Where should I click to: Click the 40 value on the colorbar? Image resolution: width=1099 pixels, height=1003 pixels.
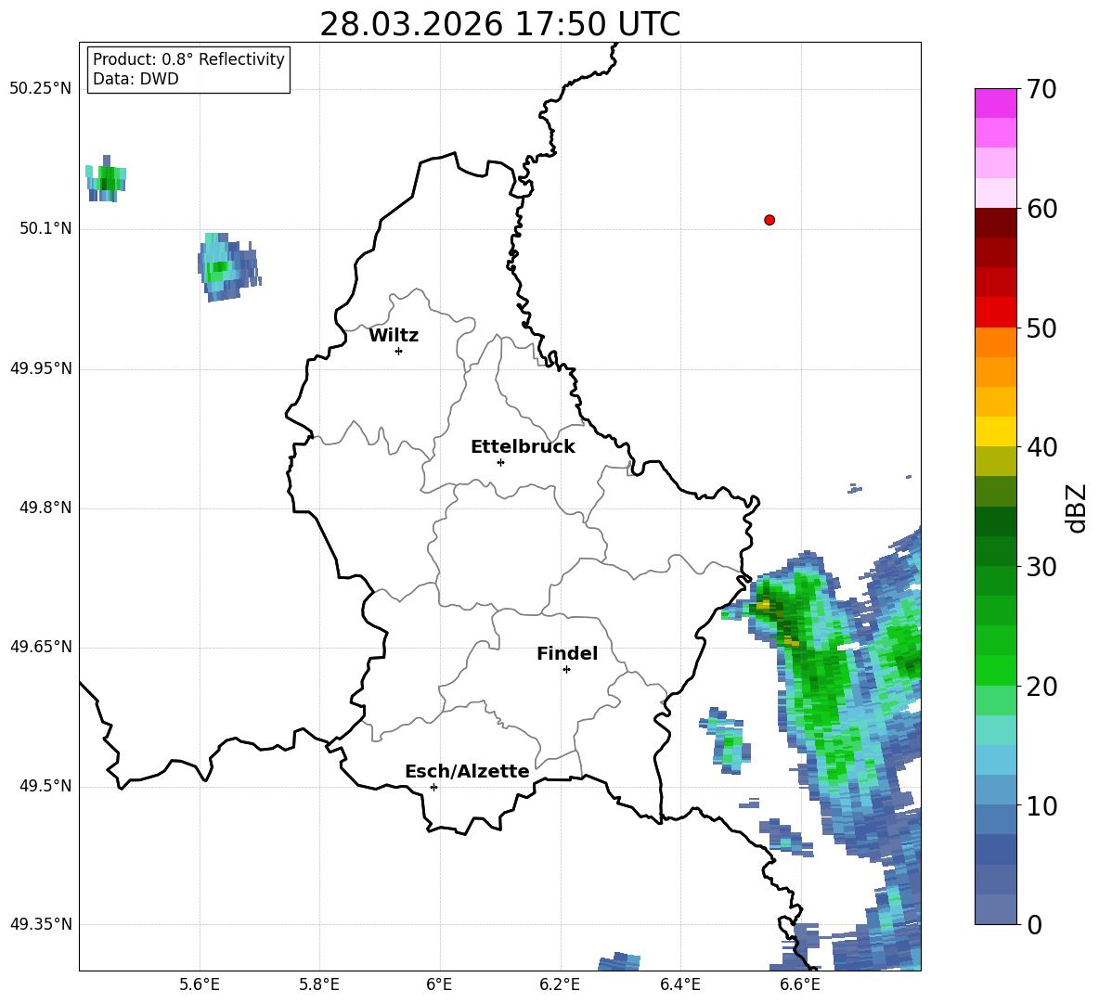click(x=1041, y=447)
